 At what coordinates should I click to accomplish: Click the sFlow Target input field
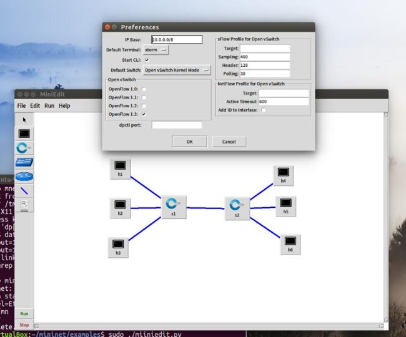point(265,48)
